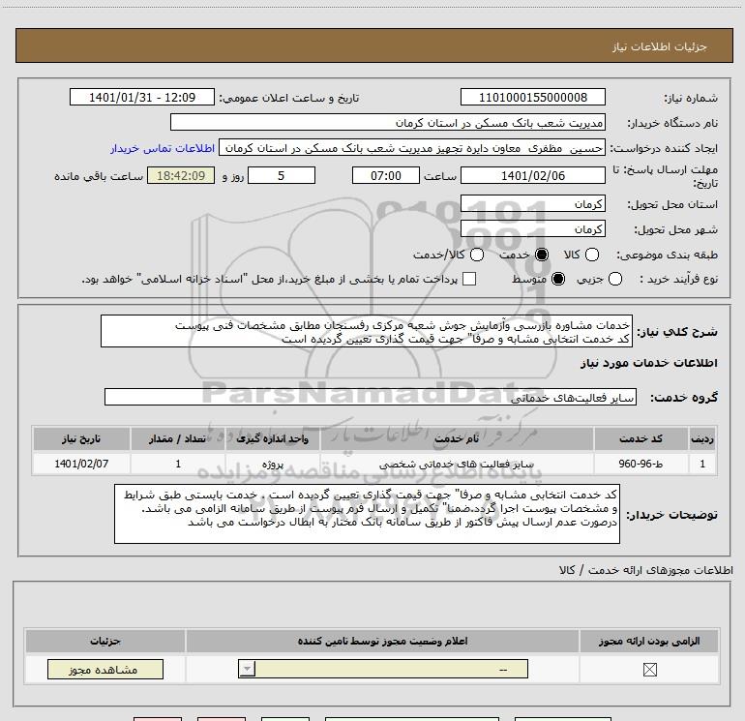Open the license status dropdown arrow
745x721 pixels.
pos(247,669)
